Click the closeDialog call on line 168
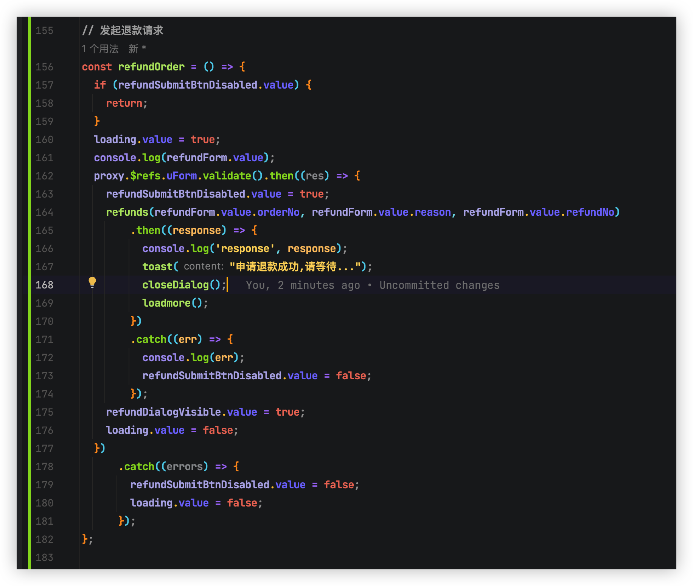The height and width of the screenshot is (586, 693). 176,285
